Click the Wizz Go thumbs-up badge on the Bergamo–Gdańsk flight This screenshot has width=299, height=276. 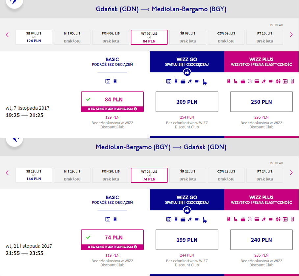187,210
